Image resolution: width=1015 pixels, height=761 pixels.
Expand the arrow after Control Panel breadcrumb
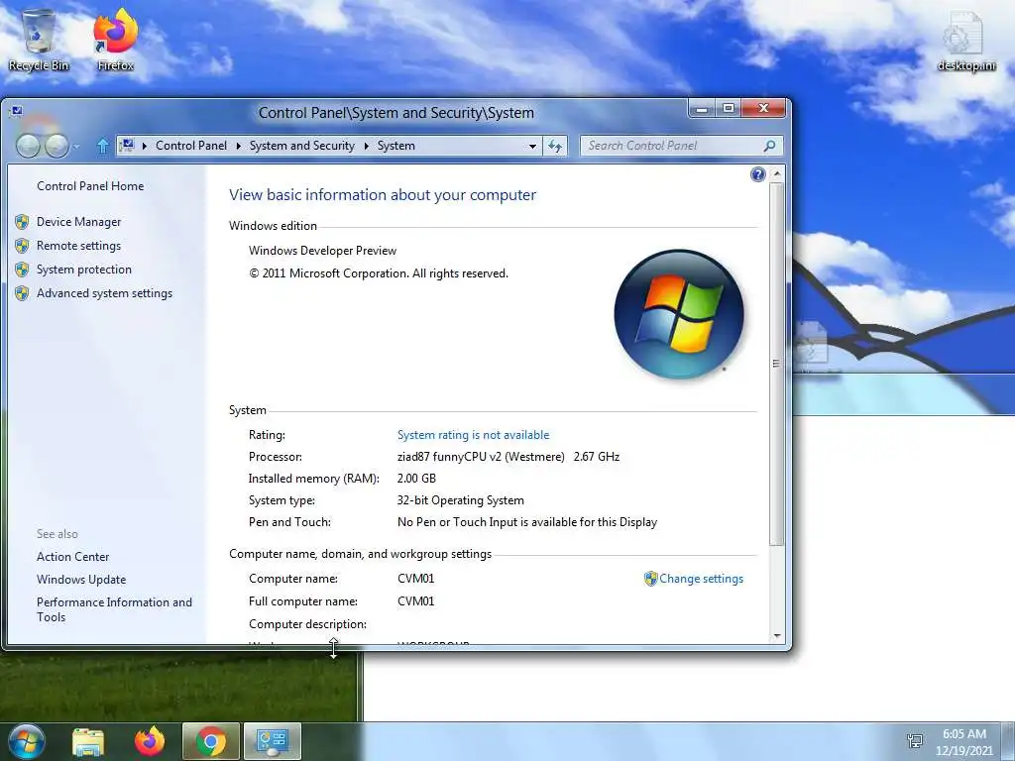(238, 147)
